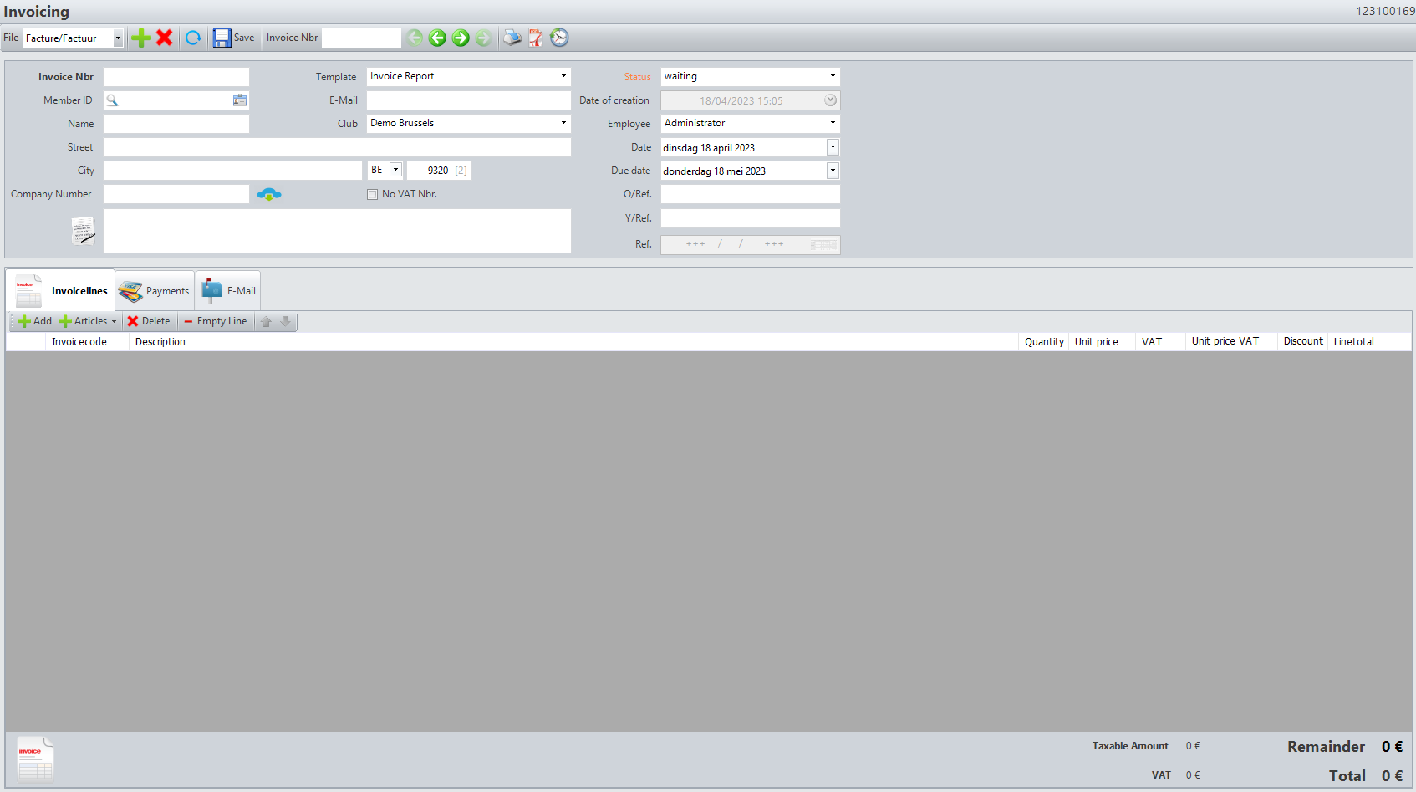Click the member card icon in Member ID field

tap(240, 100)
